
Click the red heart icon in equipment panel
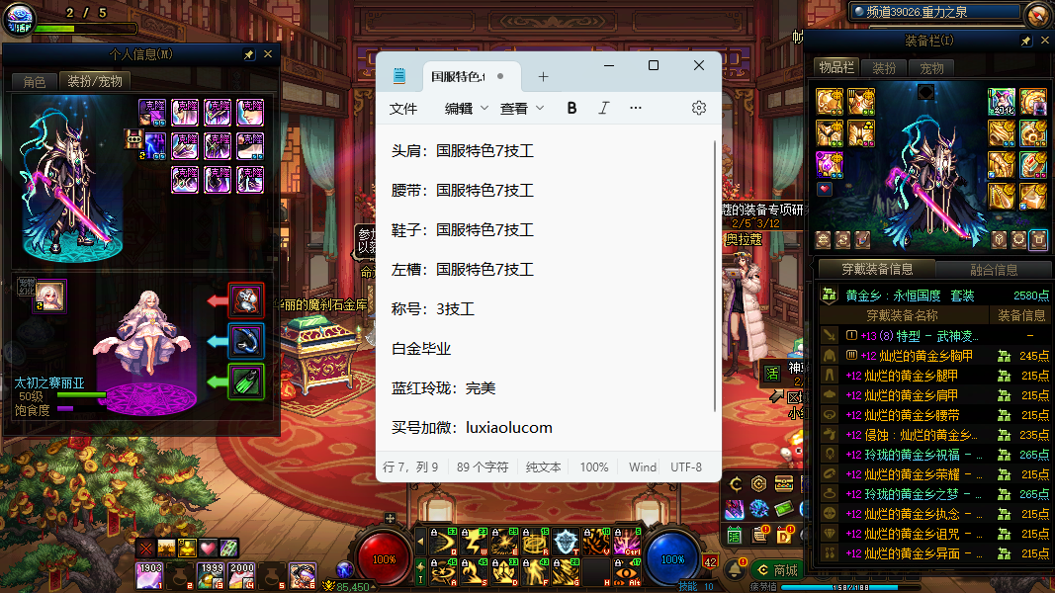click(825, 189)
